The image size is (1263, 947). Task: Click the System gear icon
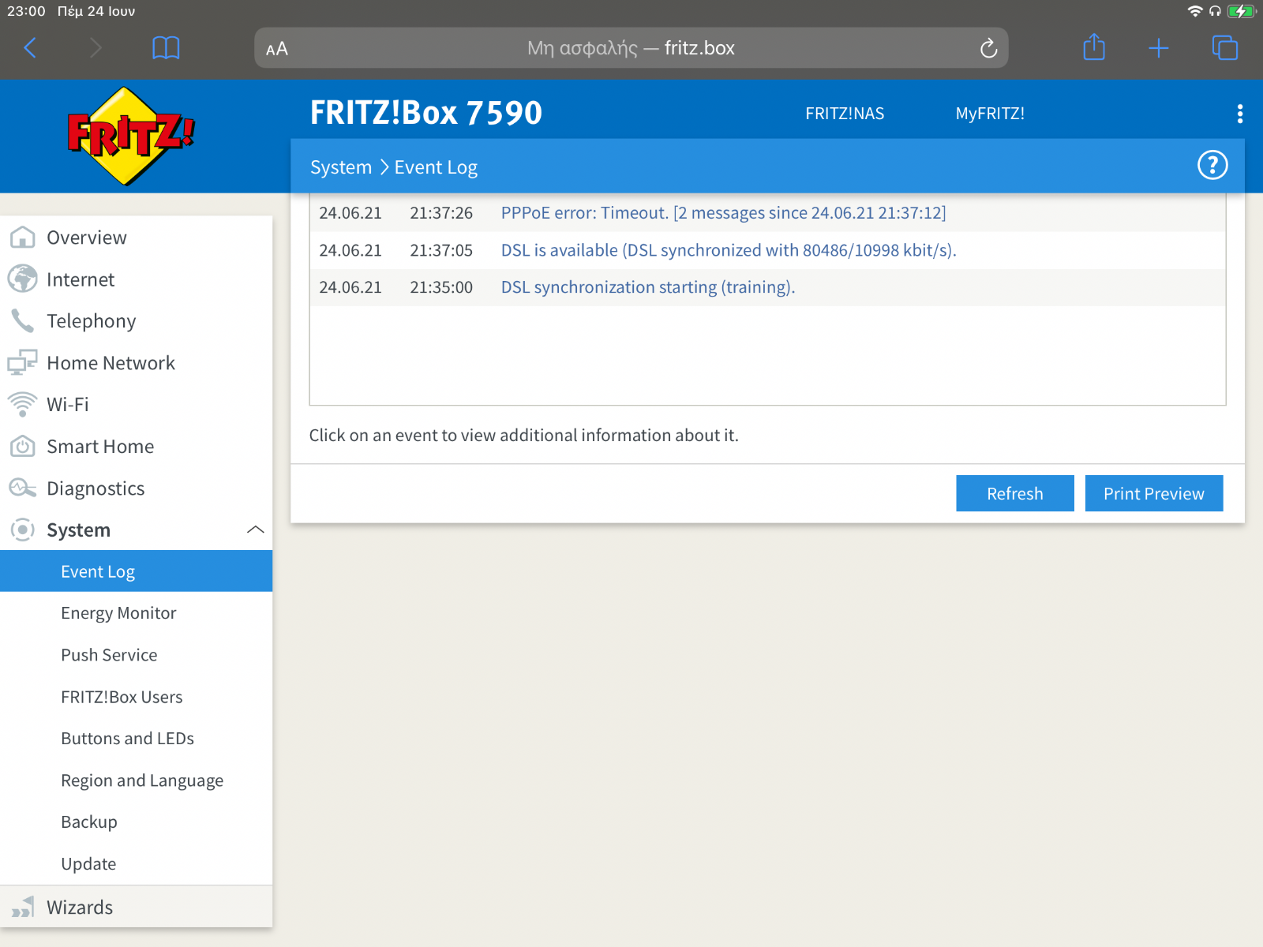click(x=22, y=530)
